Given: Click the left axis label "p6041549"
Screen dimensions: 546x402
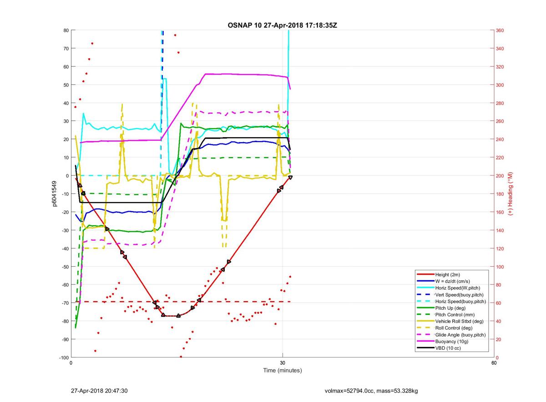Looking at the screenshot, I should (54, 194).
